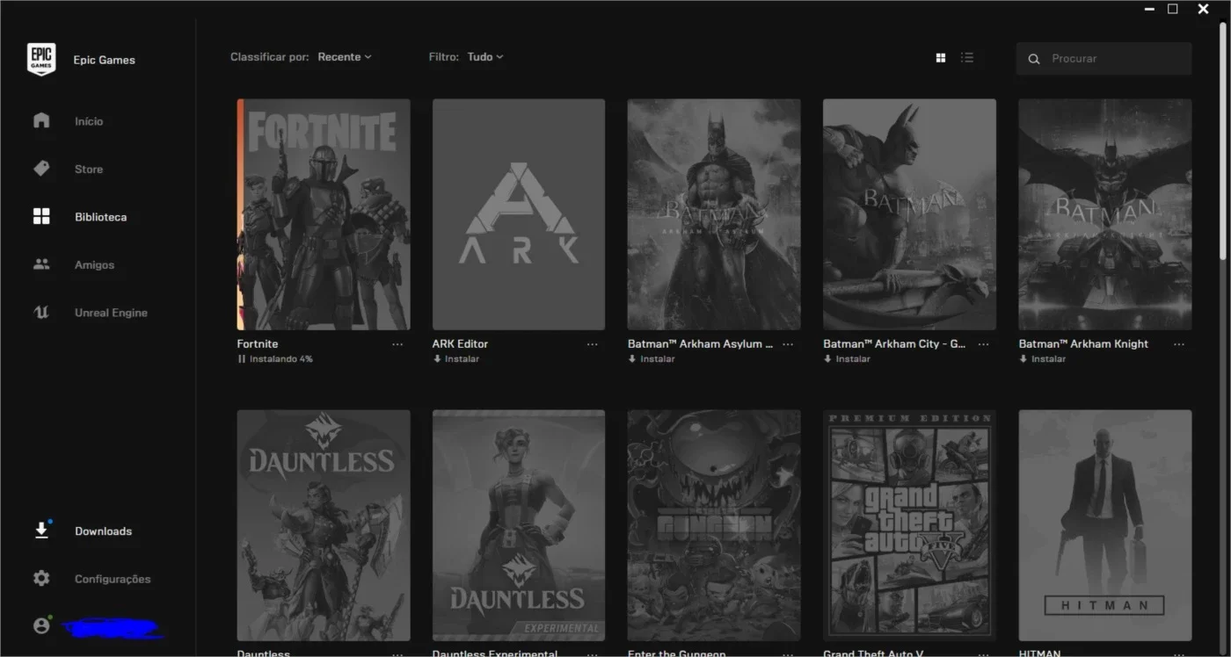Open Batman Arkham City cover thumbnail

coord(909,214)
